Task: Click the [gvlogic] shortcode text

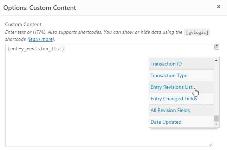Action: pos(197,32)
